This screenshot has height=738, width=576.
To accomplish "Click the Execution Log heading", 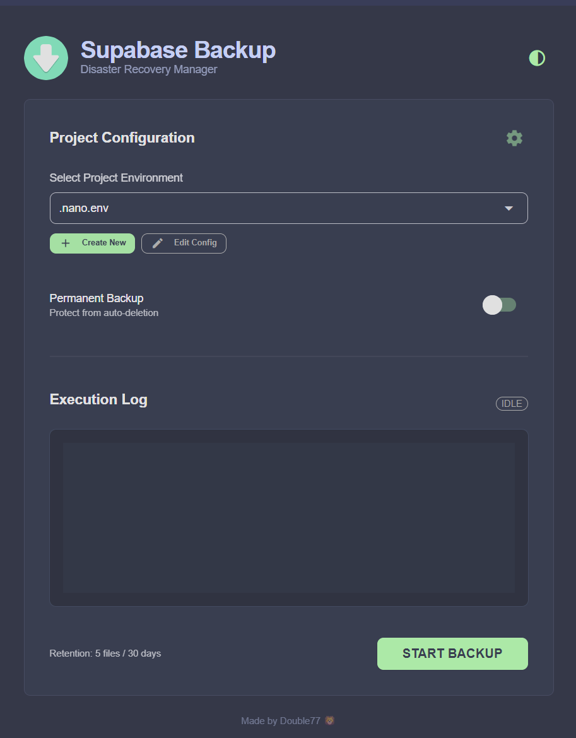I will tap(98, 399).
